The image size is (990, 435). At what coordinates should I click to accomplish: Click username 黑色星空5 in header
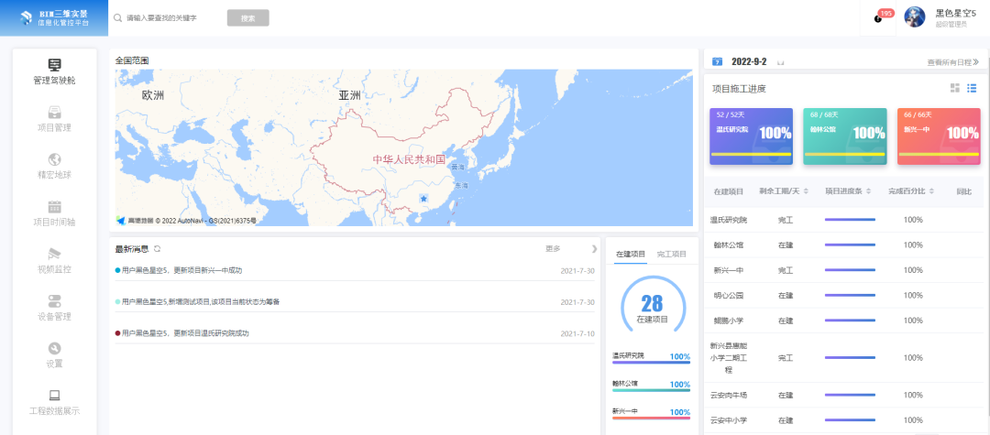point(955,13)
